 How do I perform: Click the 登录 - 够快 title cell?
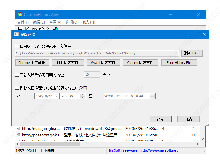[92, 135]
